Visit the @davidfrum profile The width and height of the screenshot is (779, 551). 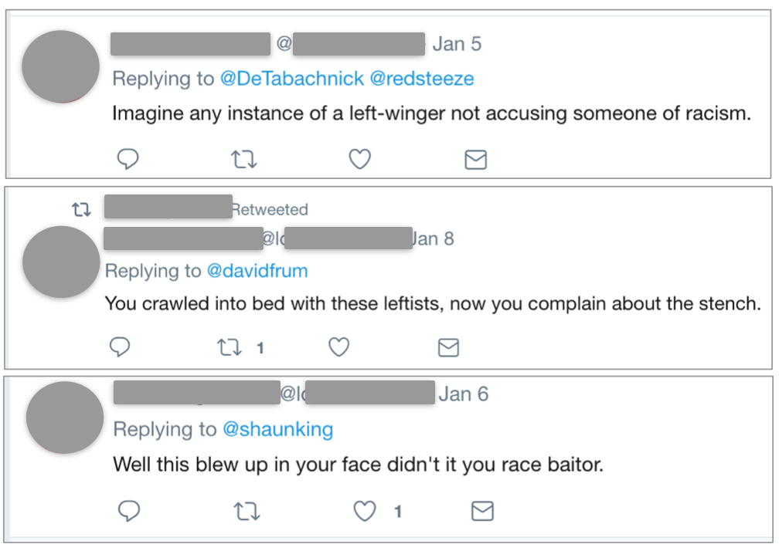[257, 271]
